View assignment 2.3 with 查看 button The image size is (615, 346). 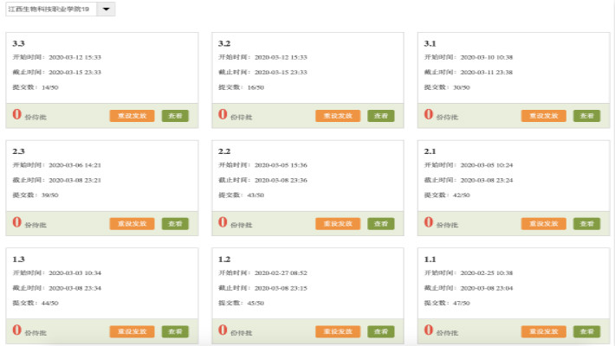click(x=175, y=223)
